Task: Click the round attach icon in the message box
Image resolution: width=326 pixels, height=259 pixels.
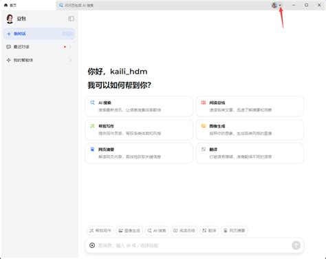Action: [92, 245]
